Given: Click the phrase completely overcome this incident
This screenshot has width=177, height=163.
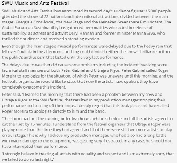Looking at the screenshot, I should click(x=34, y=87).
